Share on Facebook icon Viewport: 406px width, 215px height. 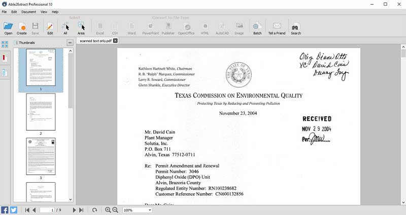tap(5, 210)
